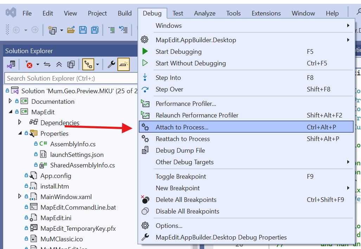Click Switch Views icon in Solution Explorer

pos(11,64)
